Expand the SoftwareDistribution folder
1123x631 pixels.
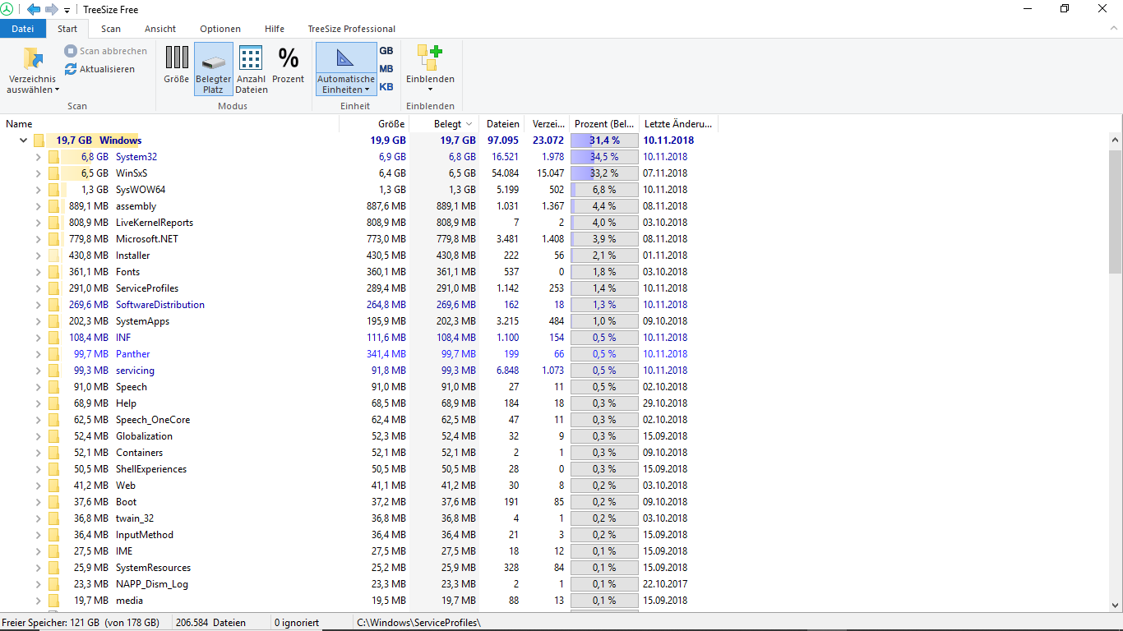(38, 305)
